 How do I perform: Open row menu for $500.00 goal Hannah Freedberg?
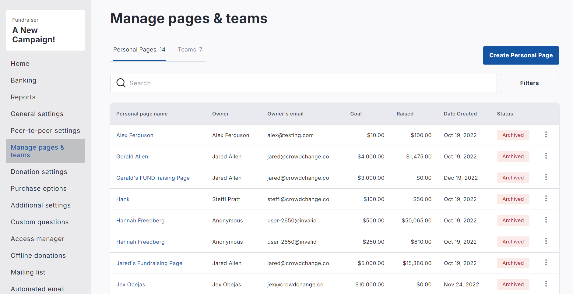pos(546,220)
